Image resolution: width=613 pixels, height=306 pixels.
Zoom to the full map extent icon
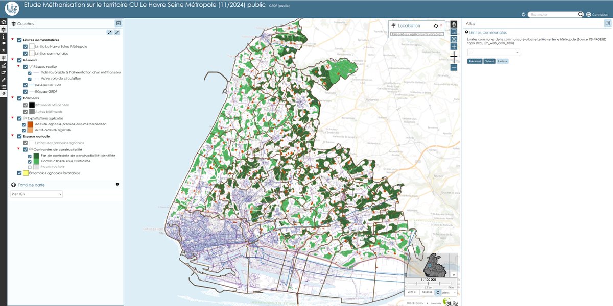454,39
